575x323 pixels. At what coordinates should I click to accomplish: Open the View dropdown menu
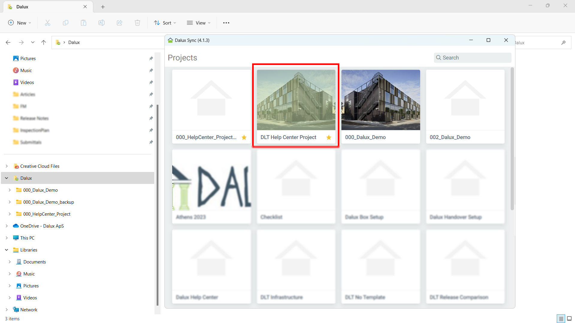point(199,23)
